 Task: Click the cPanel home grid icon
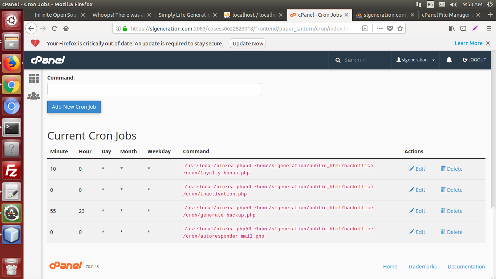tap(33, 78)
